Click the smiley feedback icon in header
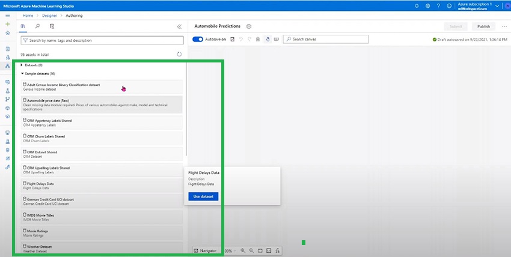Image resolution: width=511 pixels, height=257 pixels. (x=449, y=6)
